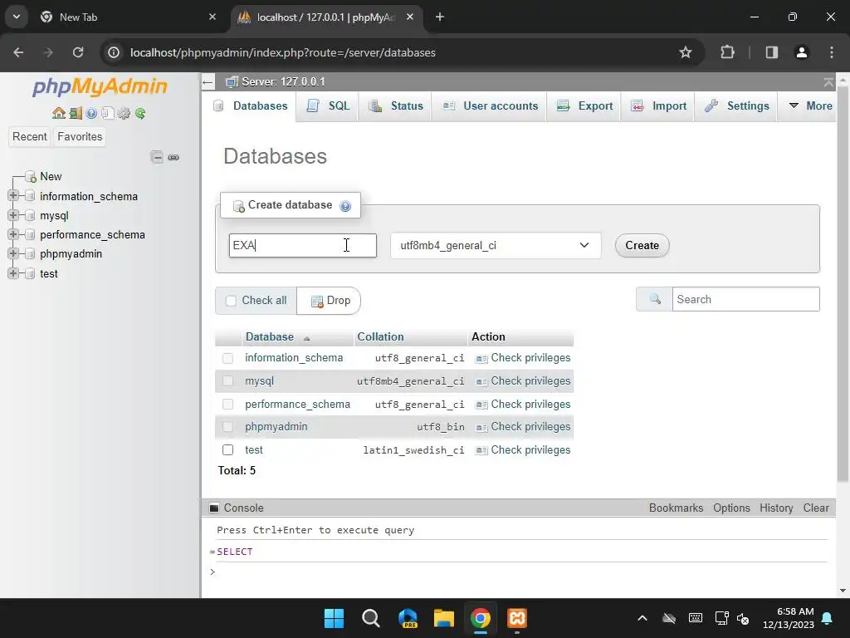Screen dimensions: 850x638
Task: Select checkbox for test database row
Action: (x=227, y=449)
